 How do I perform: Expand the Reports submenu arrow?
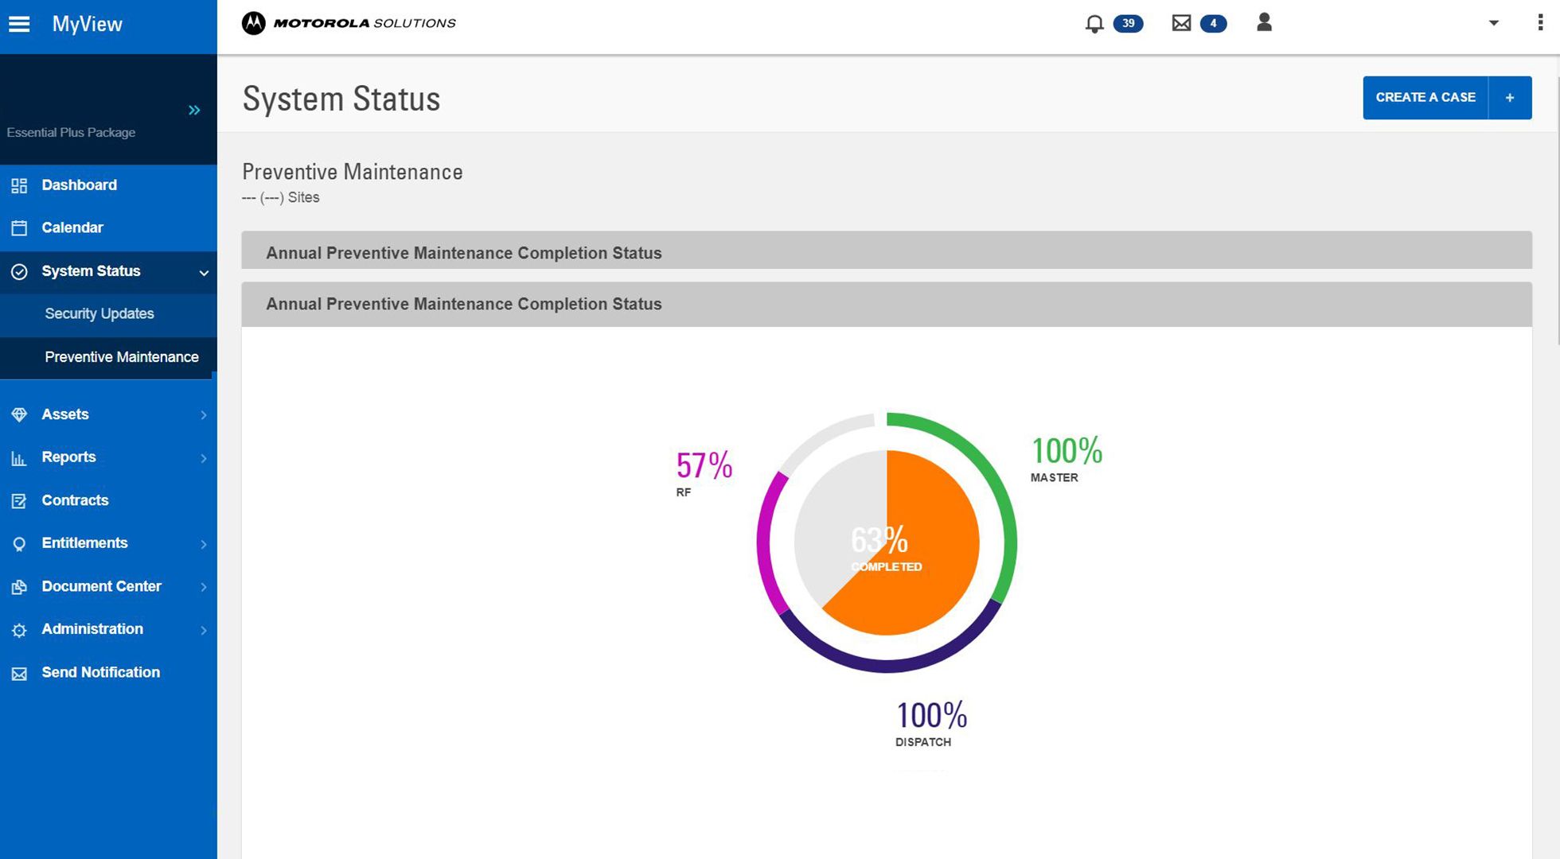coord(204,457)
